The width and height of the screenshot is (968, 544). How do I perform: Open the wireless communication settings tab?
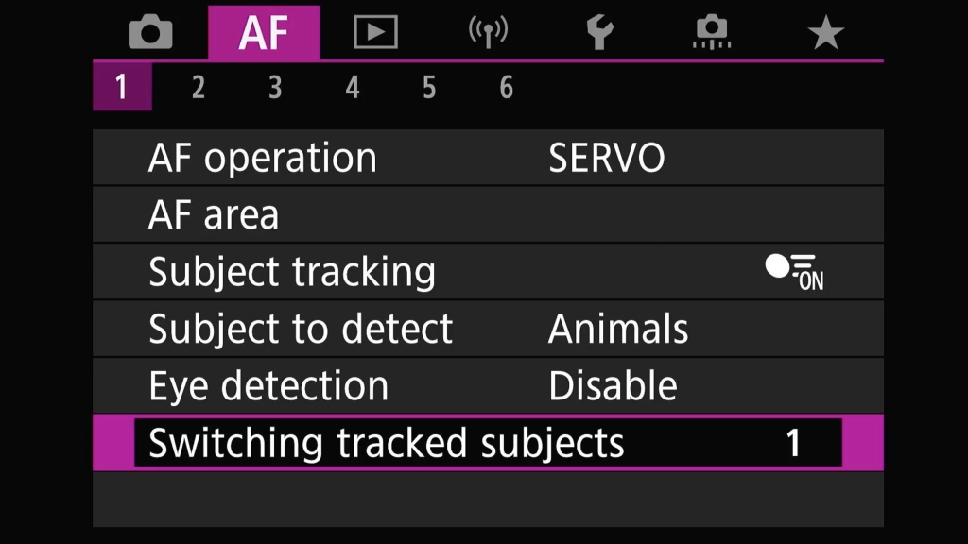pos(488,32)
